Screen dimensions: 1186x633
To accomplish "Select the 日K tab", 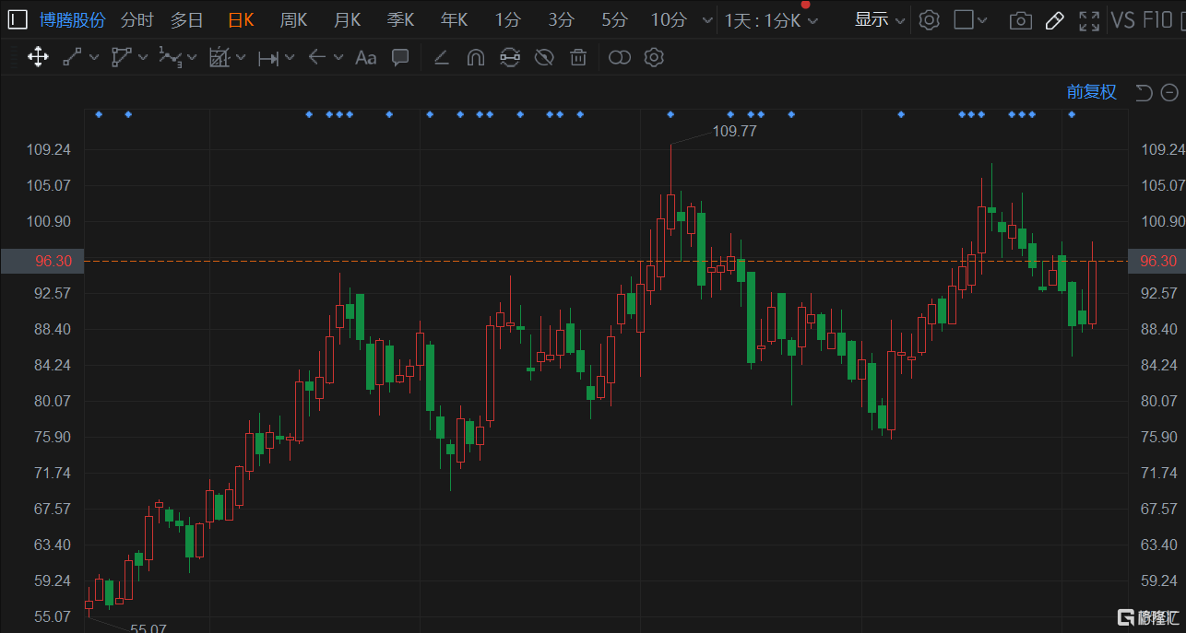I will (241, 19).
